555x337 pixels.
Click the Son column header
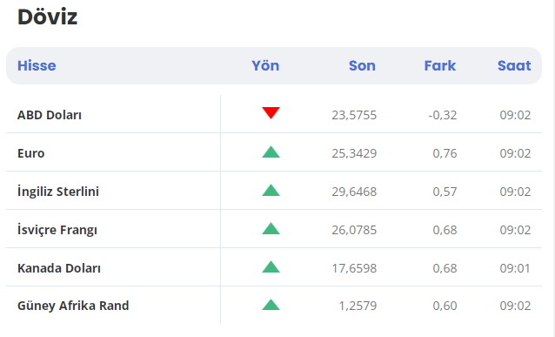click(362, 65)
